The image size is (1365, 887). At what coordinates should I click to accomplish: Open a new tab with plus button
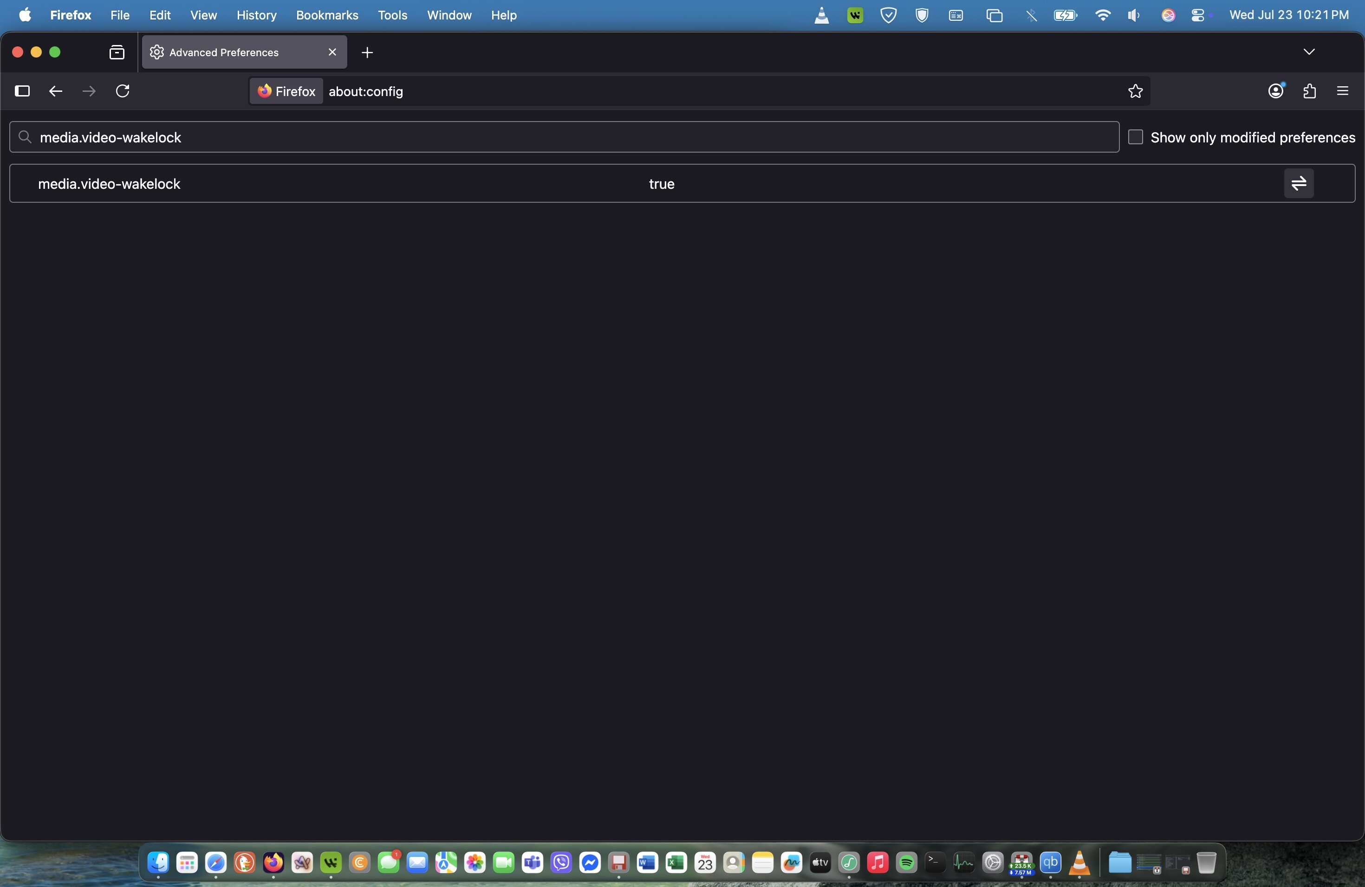[368, 53]
